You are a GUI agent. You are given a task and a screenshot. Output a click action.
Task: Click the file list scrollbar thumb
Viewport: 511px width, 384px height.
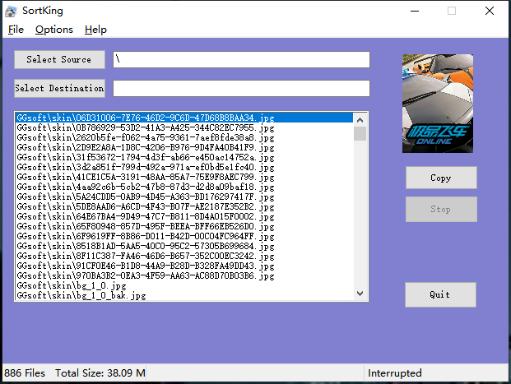pyautogui.click(x=360, y=134)
